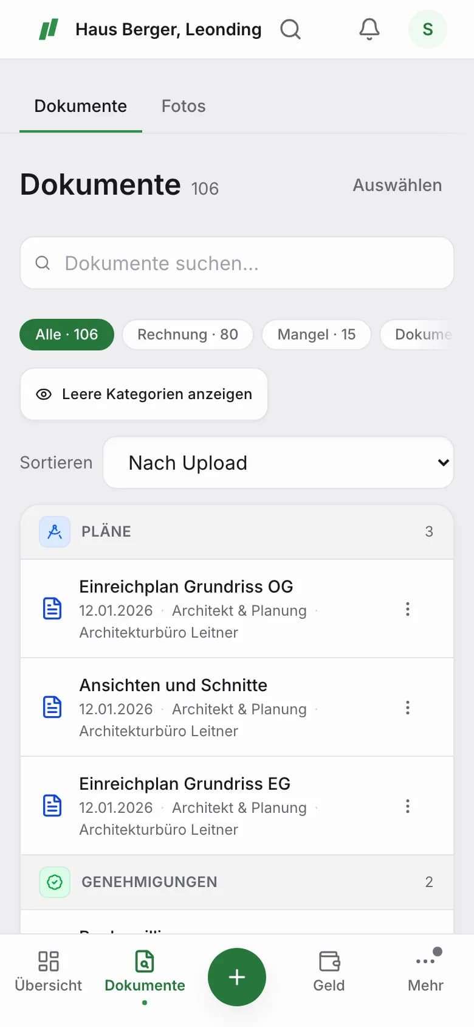Filter by Rechnung · 80
Screen dimensions: 474x1027
click(x=188, y=335)
